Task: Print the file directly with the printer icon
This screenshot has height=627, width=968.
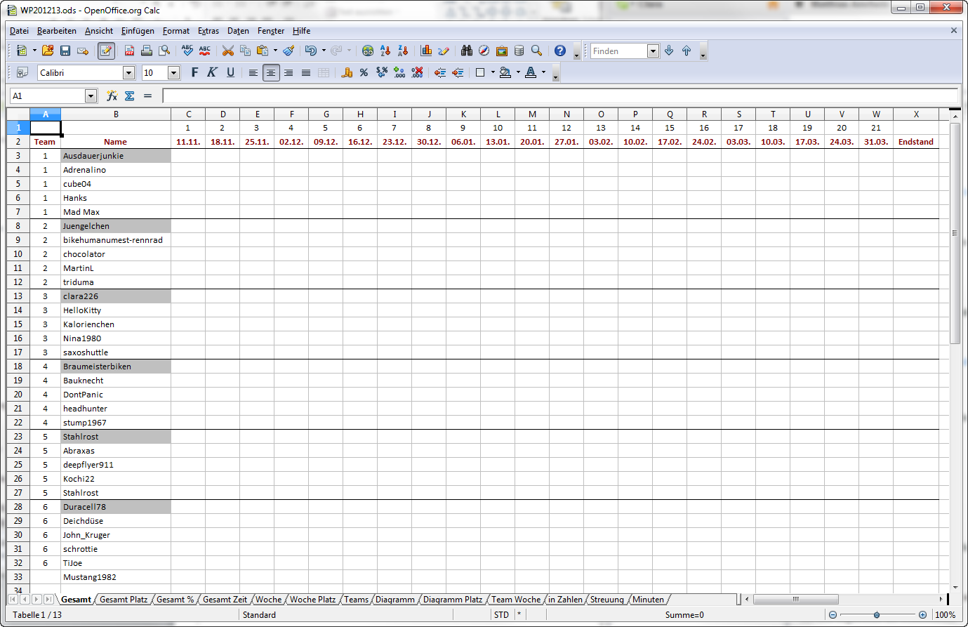Action: pos(147,51)
